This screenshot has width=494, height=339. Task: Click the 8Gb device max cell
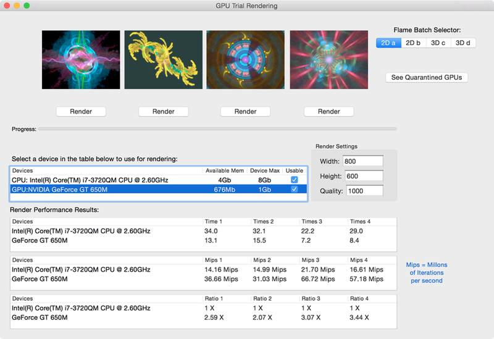click(x=265, y=180)
